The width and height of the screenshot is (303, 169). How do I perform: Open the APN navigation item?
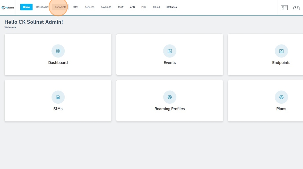tap(132, 7)
